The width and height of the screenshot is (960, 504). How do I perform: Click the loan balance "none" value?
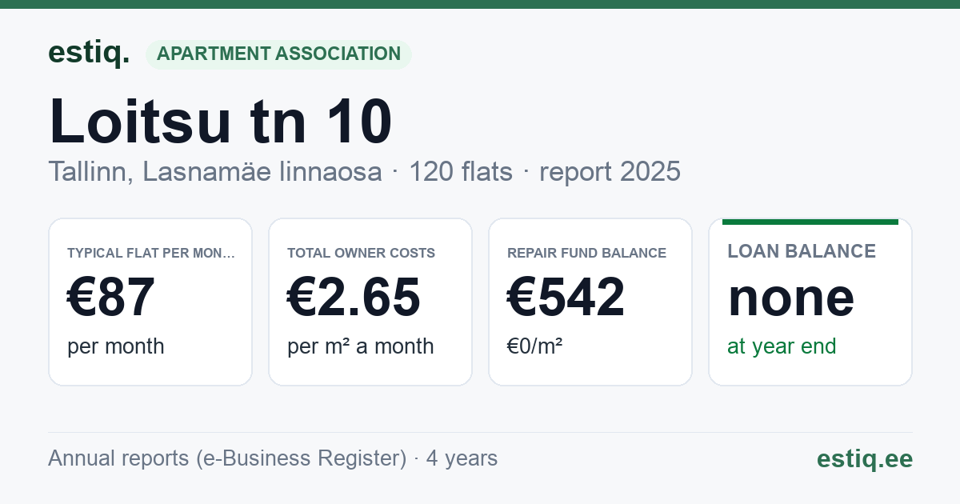click(x=791, y=298)
